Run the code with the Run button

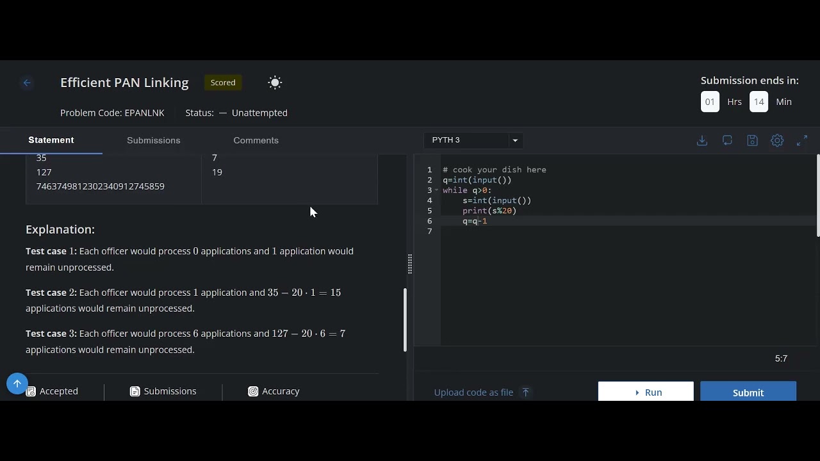coord(646,392)
